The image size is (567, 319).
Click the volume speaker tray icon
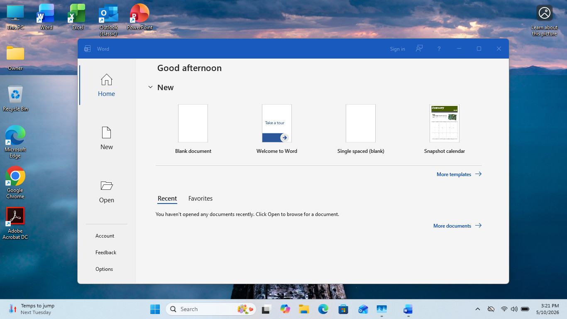tap(514, 309)
